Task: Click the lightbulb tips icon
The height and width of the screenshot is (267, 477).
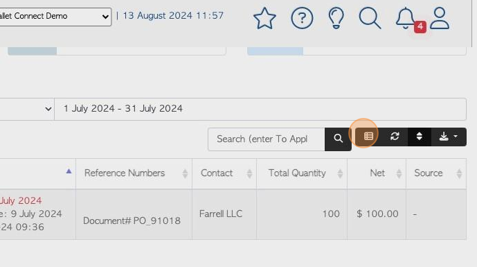Action: pos(336,18)
